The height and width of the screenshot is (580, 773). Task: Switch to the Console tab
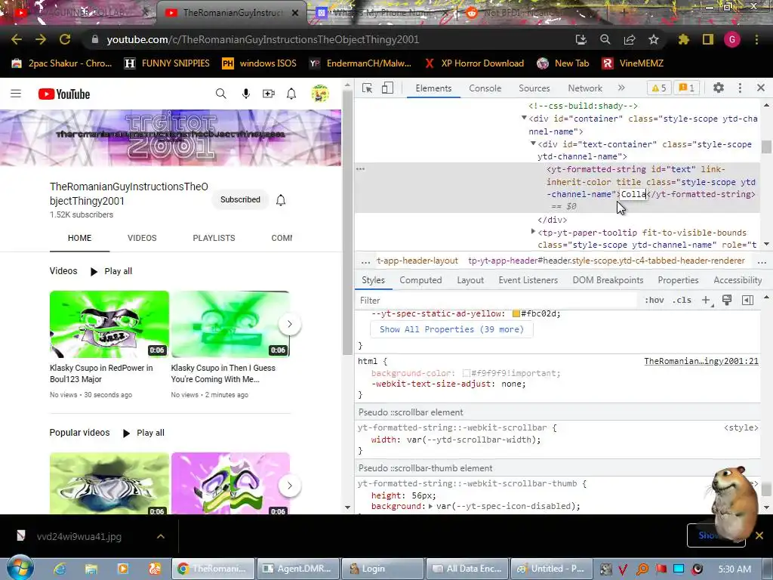tap(485, 88)
